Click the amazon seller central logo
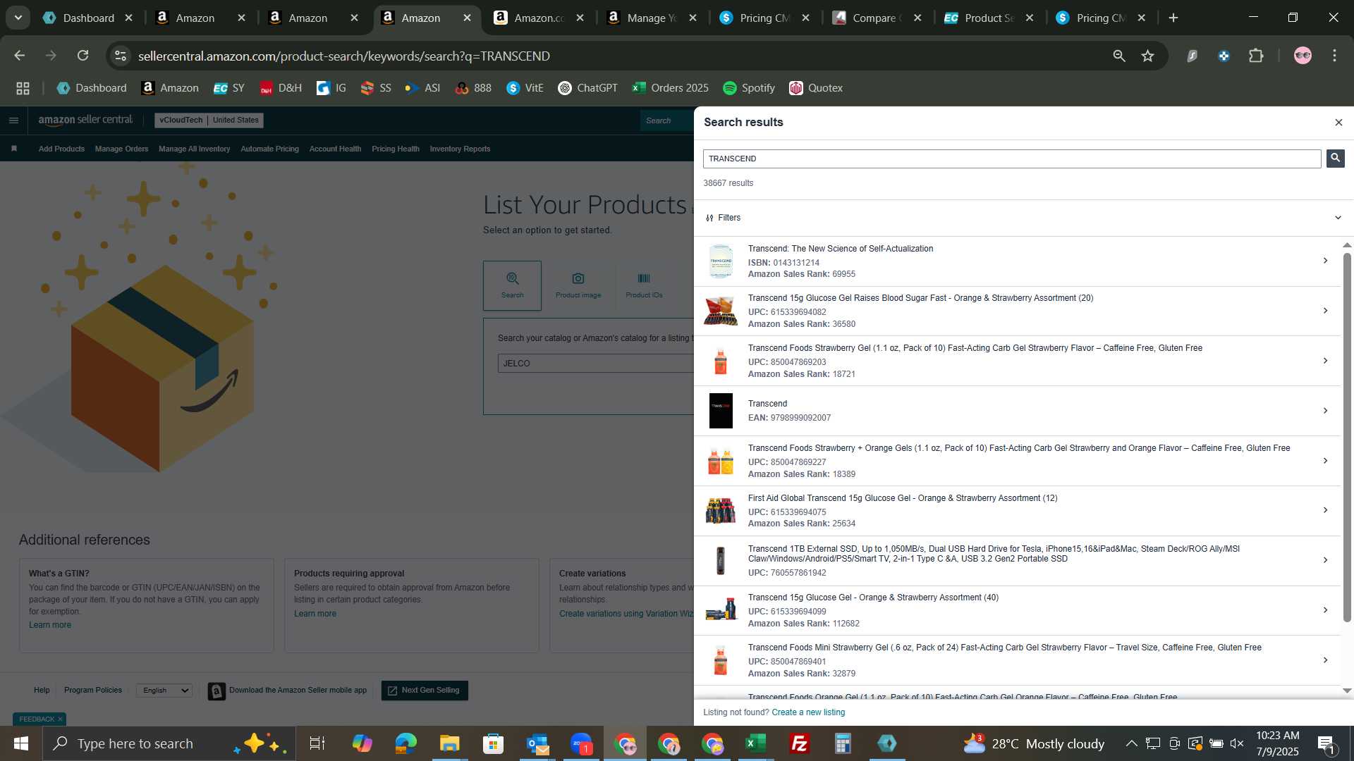 click(x=85, y=120)
